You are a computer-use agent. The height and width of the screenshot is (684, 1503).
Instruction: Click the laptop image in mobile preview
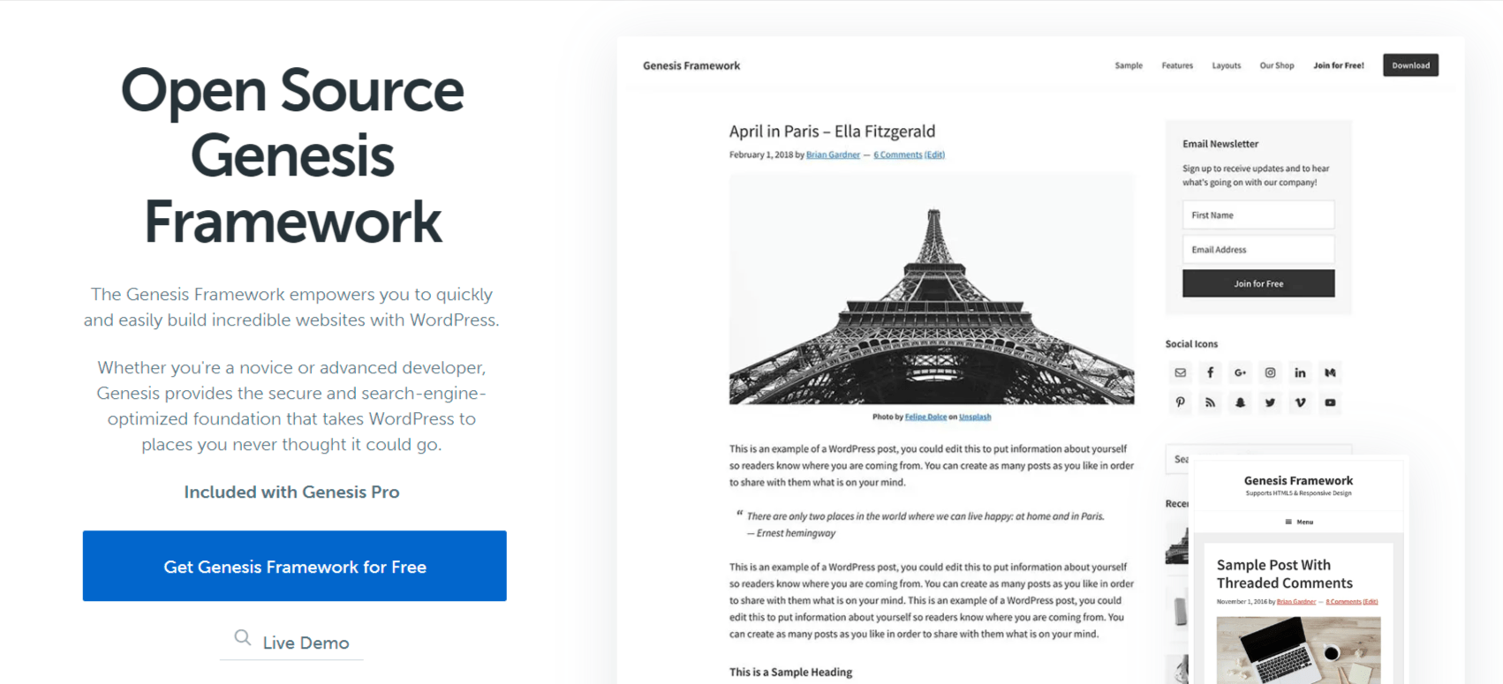pos(1298,650)
